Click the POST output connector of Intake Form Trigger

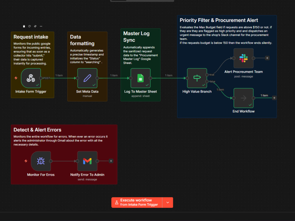tap(41, 78)
